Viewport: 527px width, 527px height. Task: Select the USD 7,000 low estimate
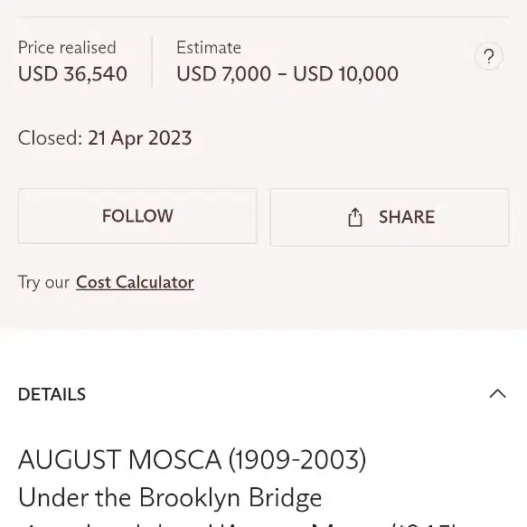223,74
